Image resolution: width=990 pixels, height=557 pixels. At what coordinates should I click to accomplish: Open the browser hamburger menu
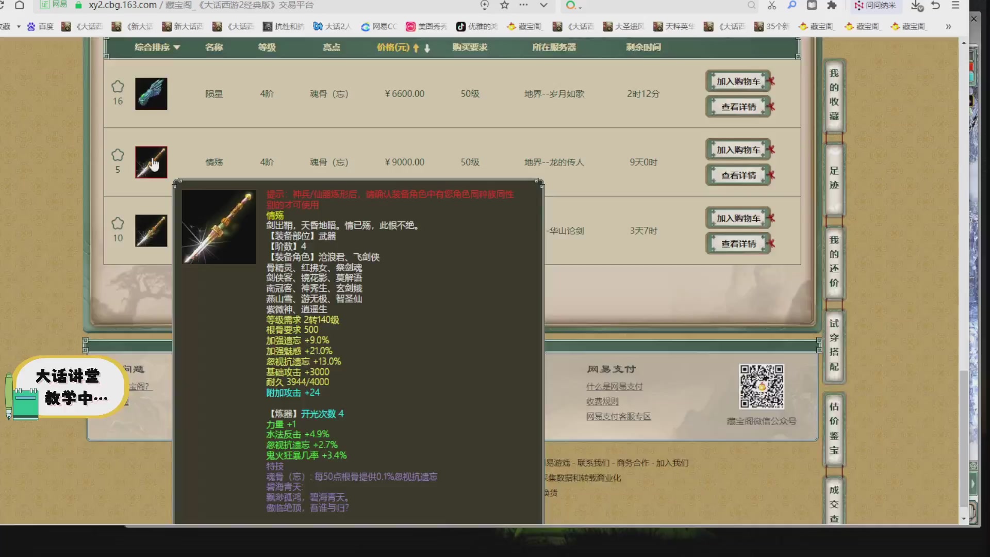click(x=956, y=6)
